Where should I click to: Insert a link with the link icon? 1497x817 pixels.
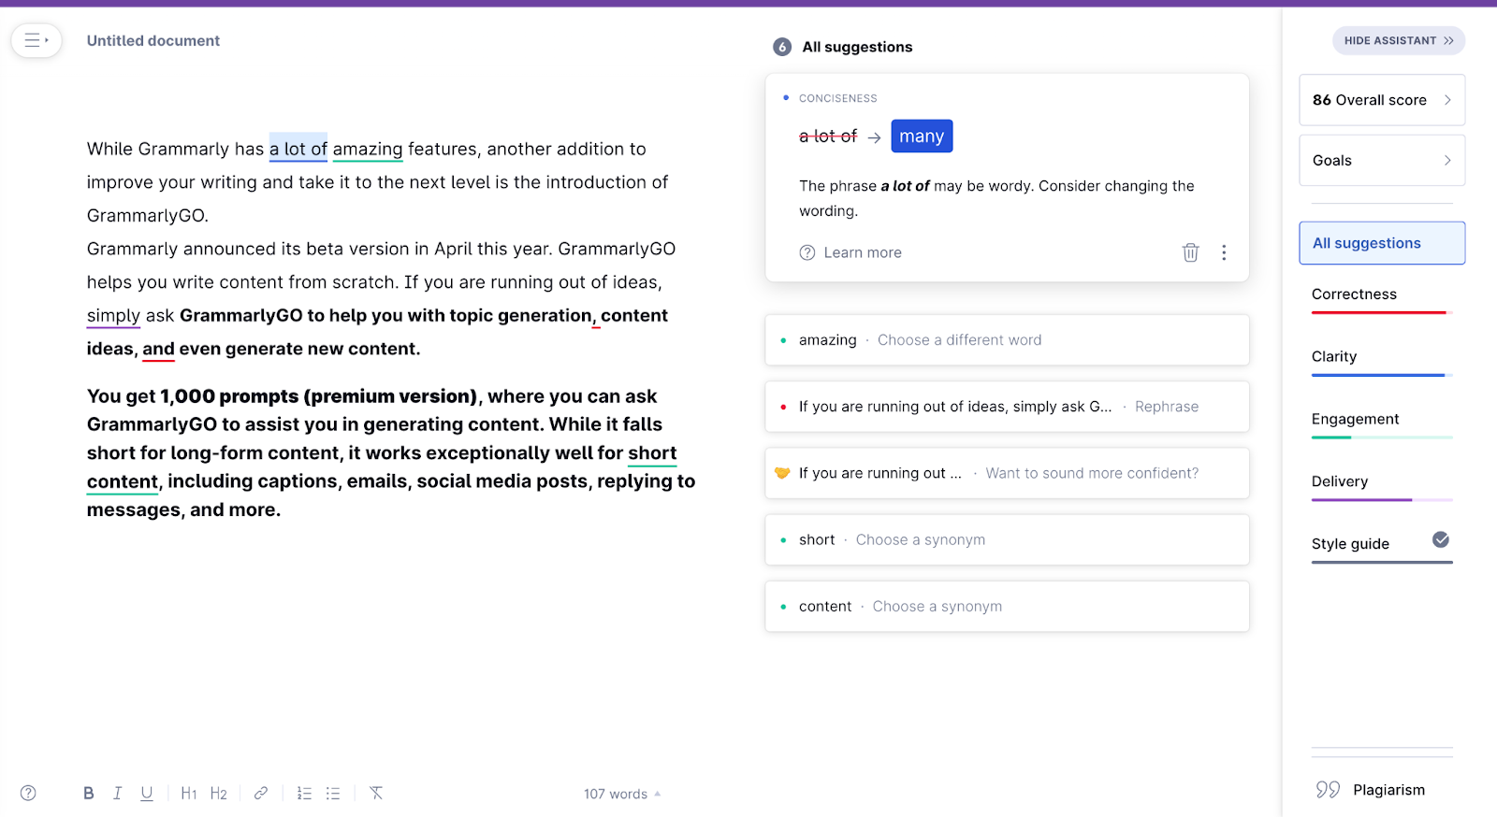pos(261,793)
